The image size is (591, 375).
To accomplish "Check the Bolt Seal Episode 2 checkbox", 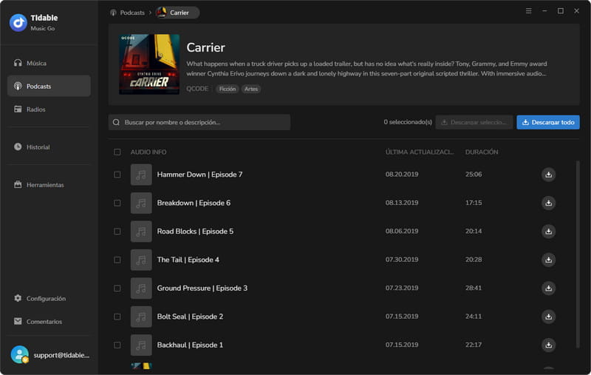I will point(117,317).
